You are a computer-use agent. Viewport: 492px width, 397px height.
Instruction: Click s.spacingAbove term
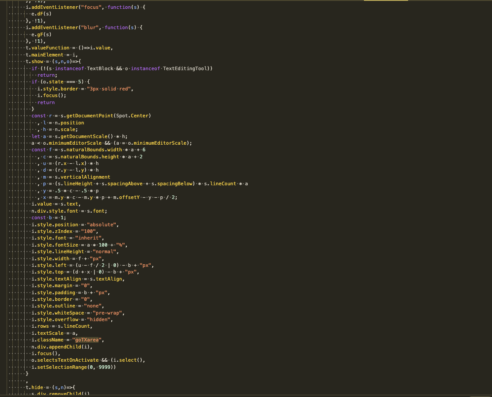(122, 184)
